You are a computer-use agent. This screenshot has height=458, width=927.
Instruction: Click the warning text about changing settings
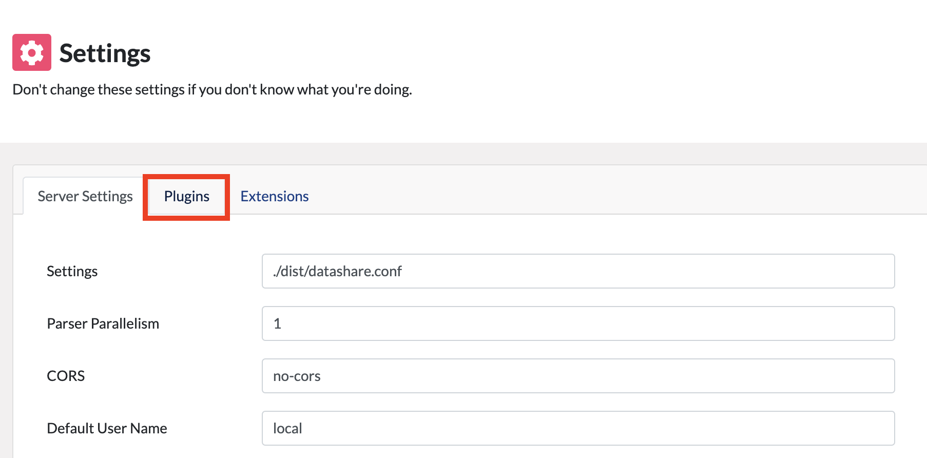212,89
